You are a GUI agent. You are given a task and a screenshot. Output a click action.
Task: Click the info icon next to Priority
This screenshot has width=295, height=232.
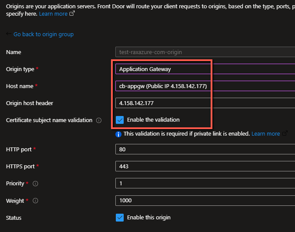point(35,184)
